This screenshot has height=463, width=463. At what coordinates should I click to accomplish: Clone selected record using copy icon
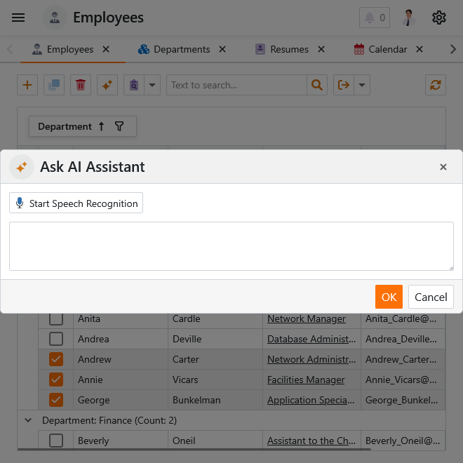click(54, 85)
